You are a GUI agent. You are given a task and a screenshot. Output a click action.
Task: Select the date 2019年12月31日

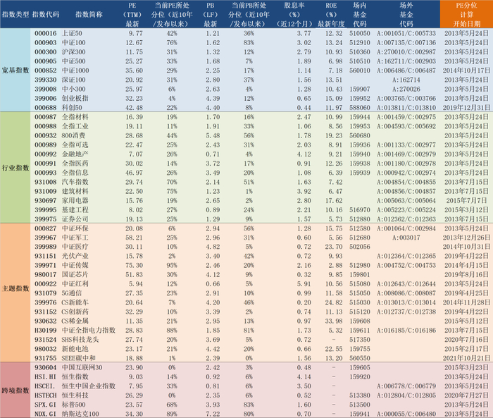(466, 108)
